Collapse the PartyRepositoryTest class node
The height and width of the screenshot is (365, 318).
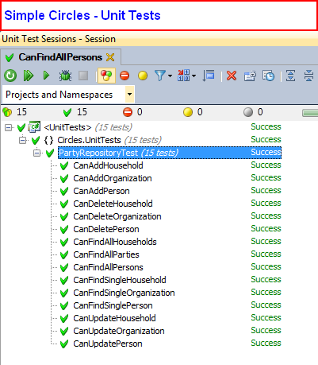coord(37,153)
